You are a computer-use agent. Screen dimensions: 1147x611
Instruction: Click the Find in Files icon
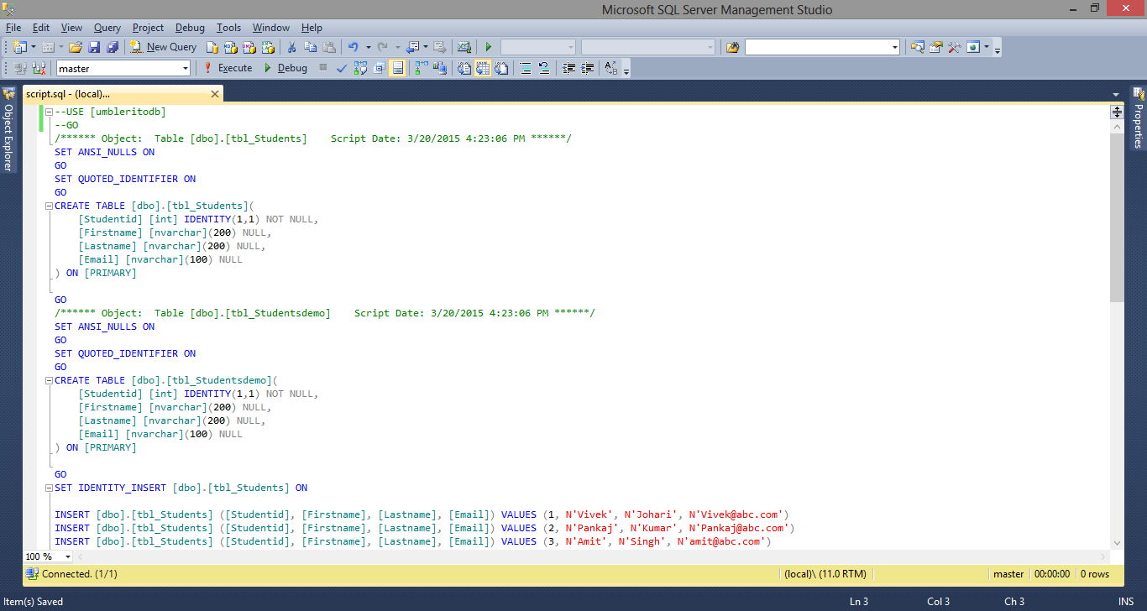(733, 47)
